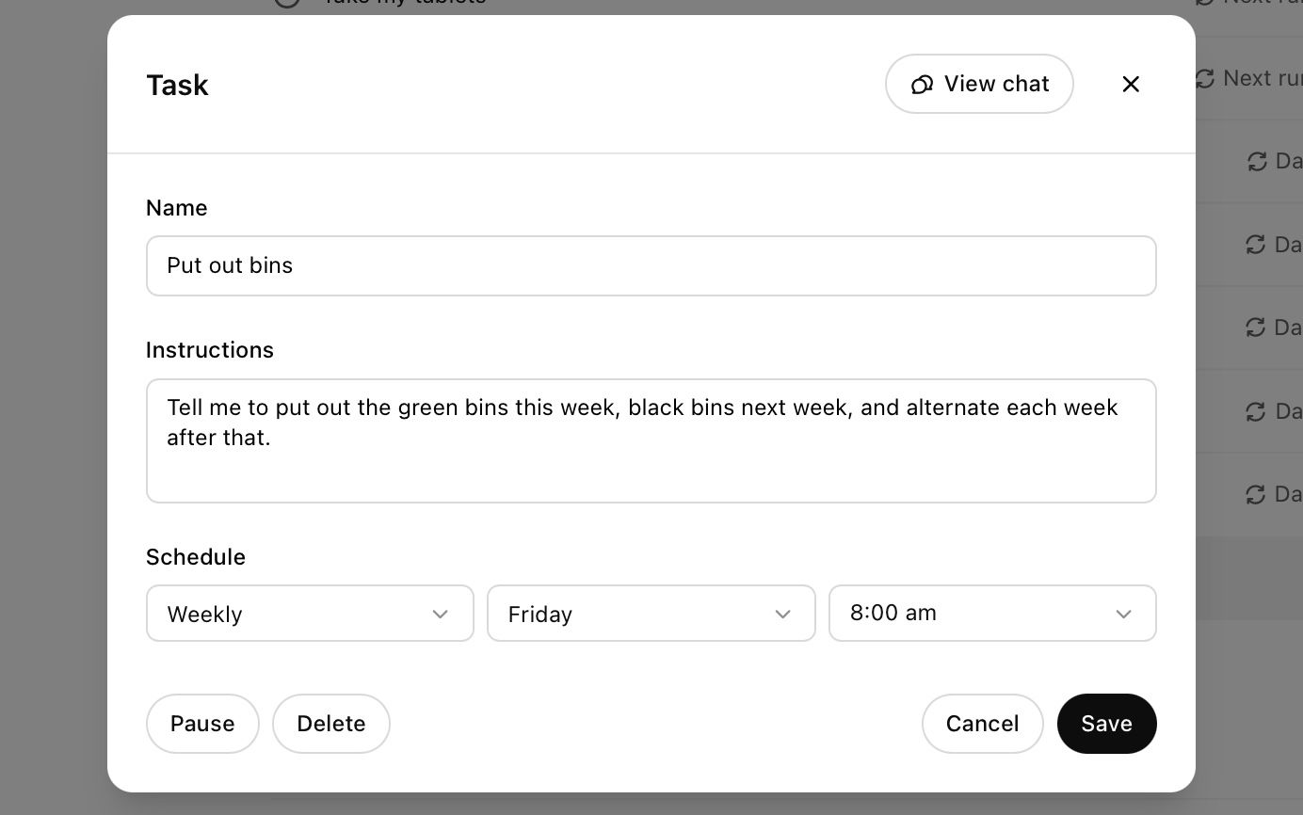The height and width of the screenshot is (815, 1303).
Task: Open the View chat button
Action: coord(979,84)
